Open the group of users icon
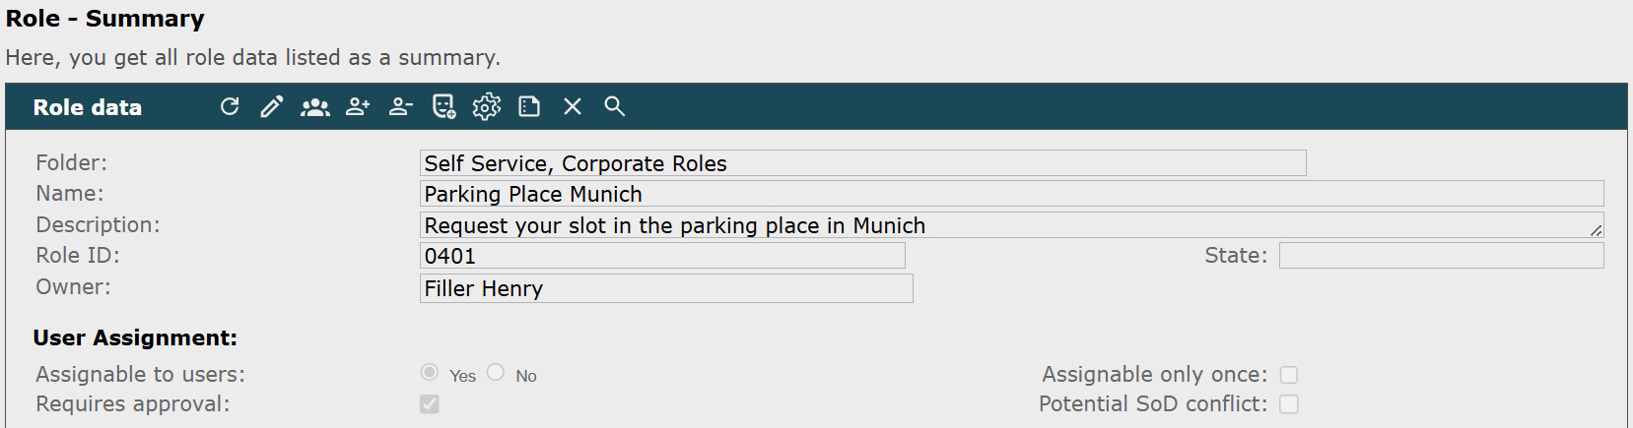 point(315,106)
